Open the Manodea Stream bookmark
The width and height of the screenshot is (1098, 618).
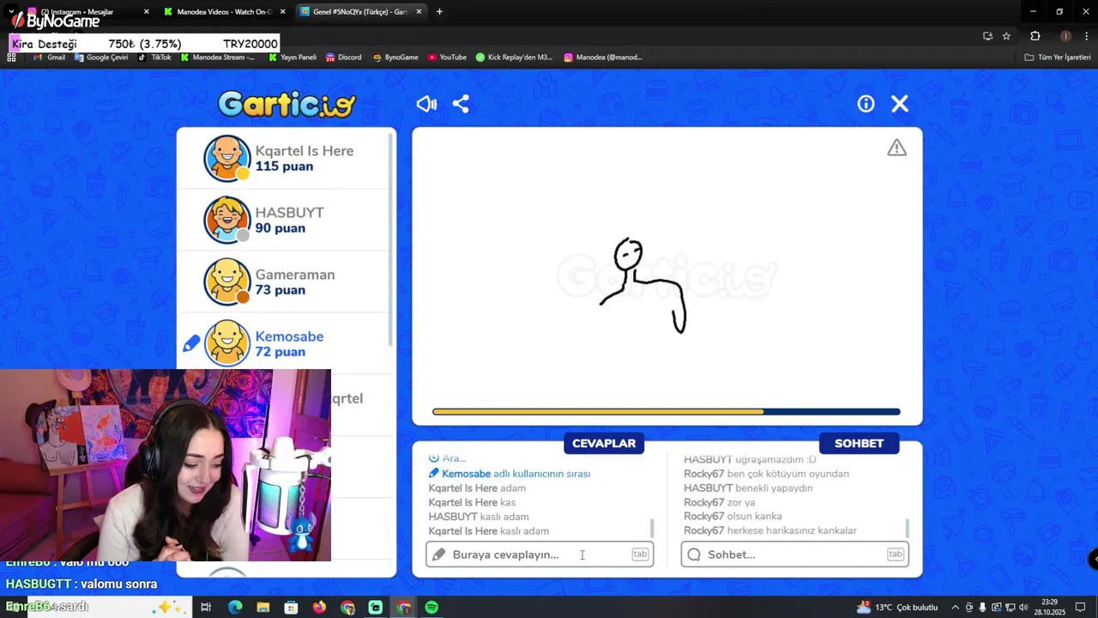(218, 58)
